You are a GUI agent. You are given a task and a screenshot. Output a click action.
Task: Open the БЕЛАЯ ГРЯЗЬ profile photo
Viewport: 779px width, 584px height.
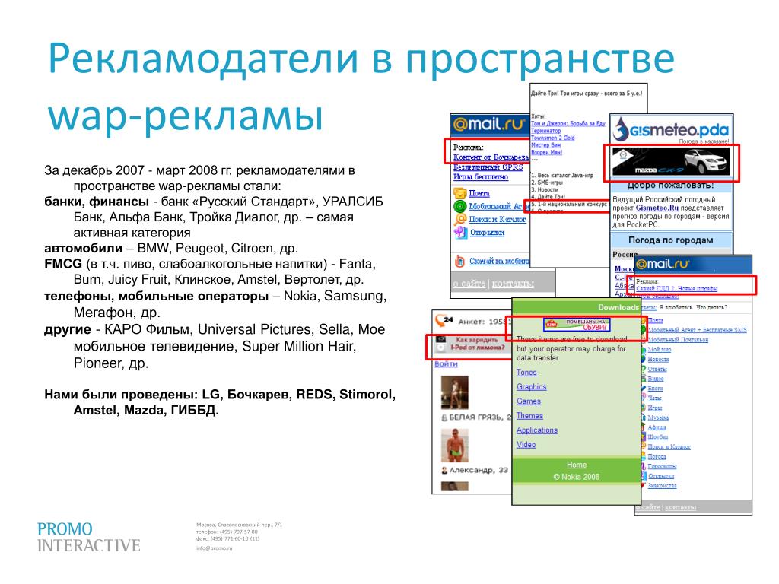point(455,392)
